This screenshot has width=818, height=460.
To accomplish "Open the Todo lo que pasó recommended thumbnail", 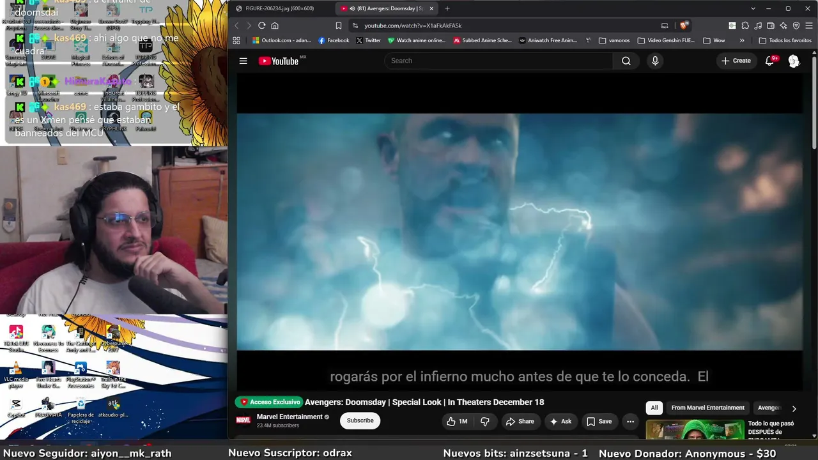I will click(x=695, y=430).
